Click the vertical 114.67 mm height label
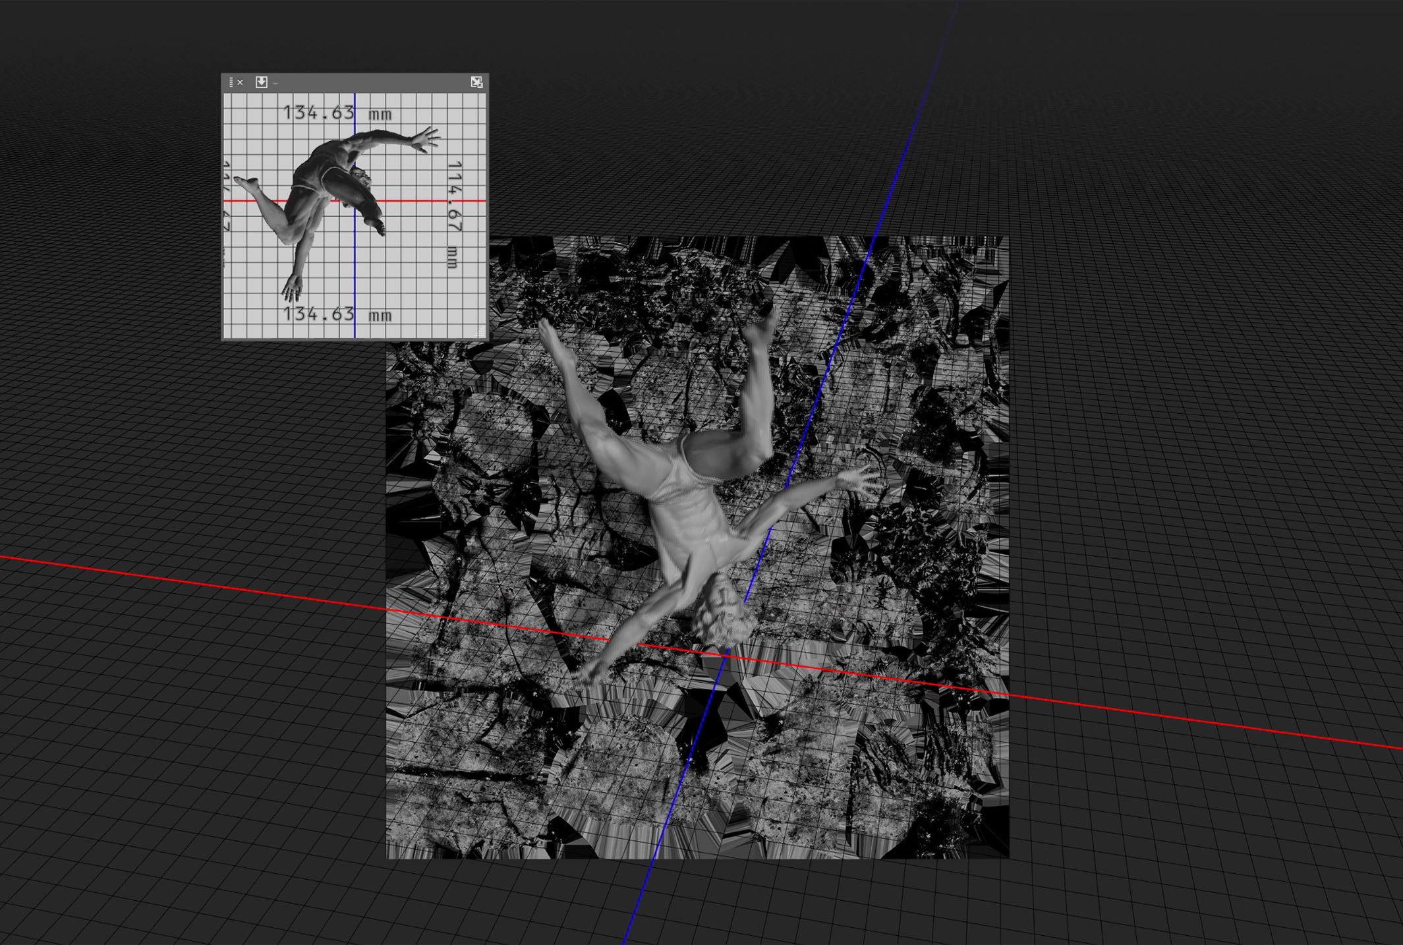Screen dimensions: 1403x945 453,214
